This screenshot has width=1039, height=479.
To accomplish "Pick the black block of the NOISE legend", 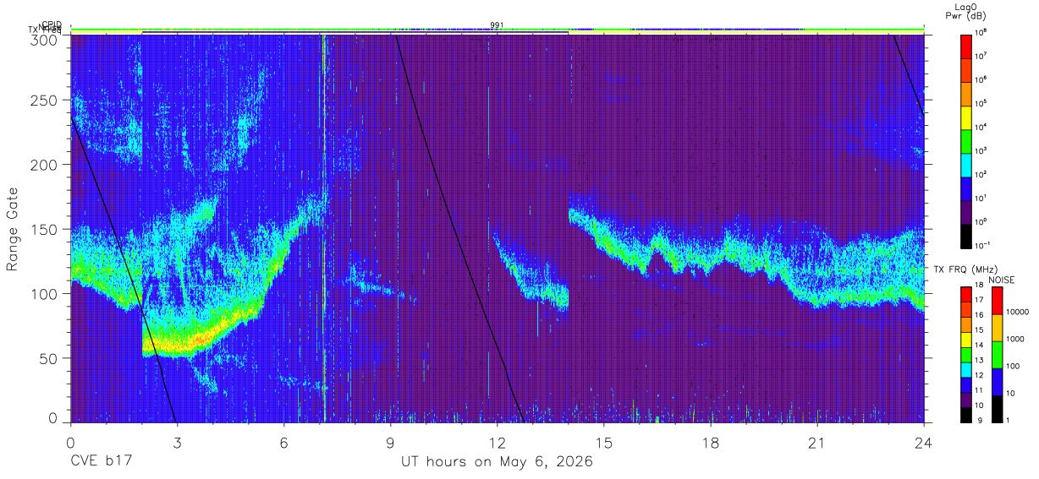I will point(997,409).
